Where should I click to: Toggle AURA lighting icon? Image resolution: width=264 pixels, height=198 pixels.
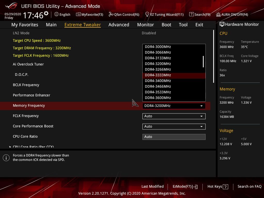click(218, 14)
